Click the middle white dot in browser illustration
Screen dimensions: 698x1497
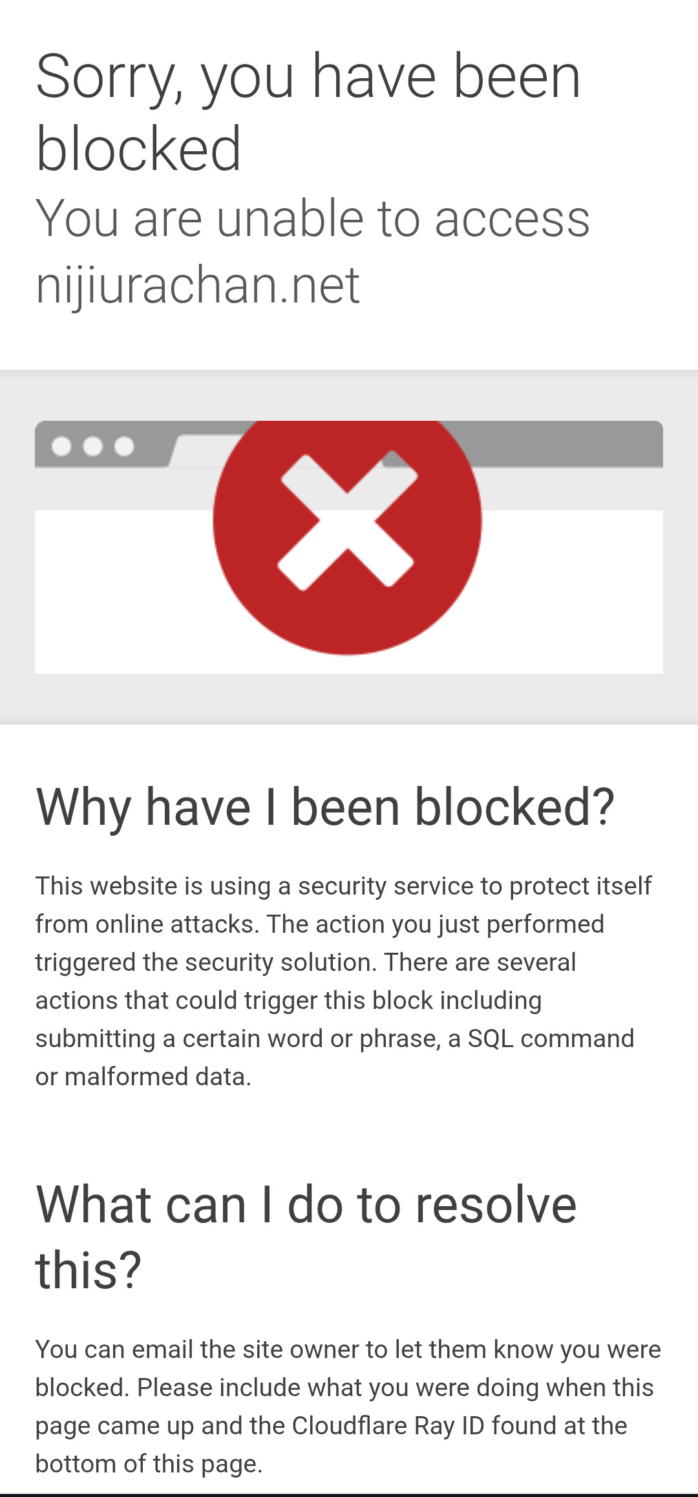(x=93, y=446)
